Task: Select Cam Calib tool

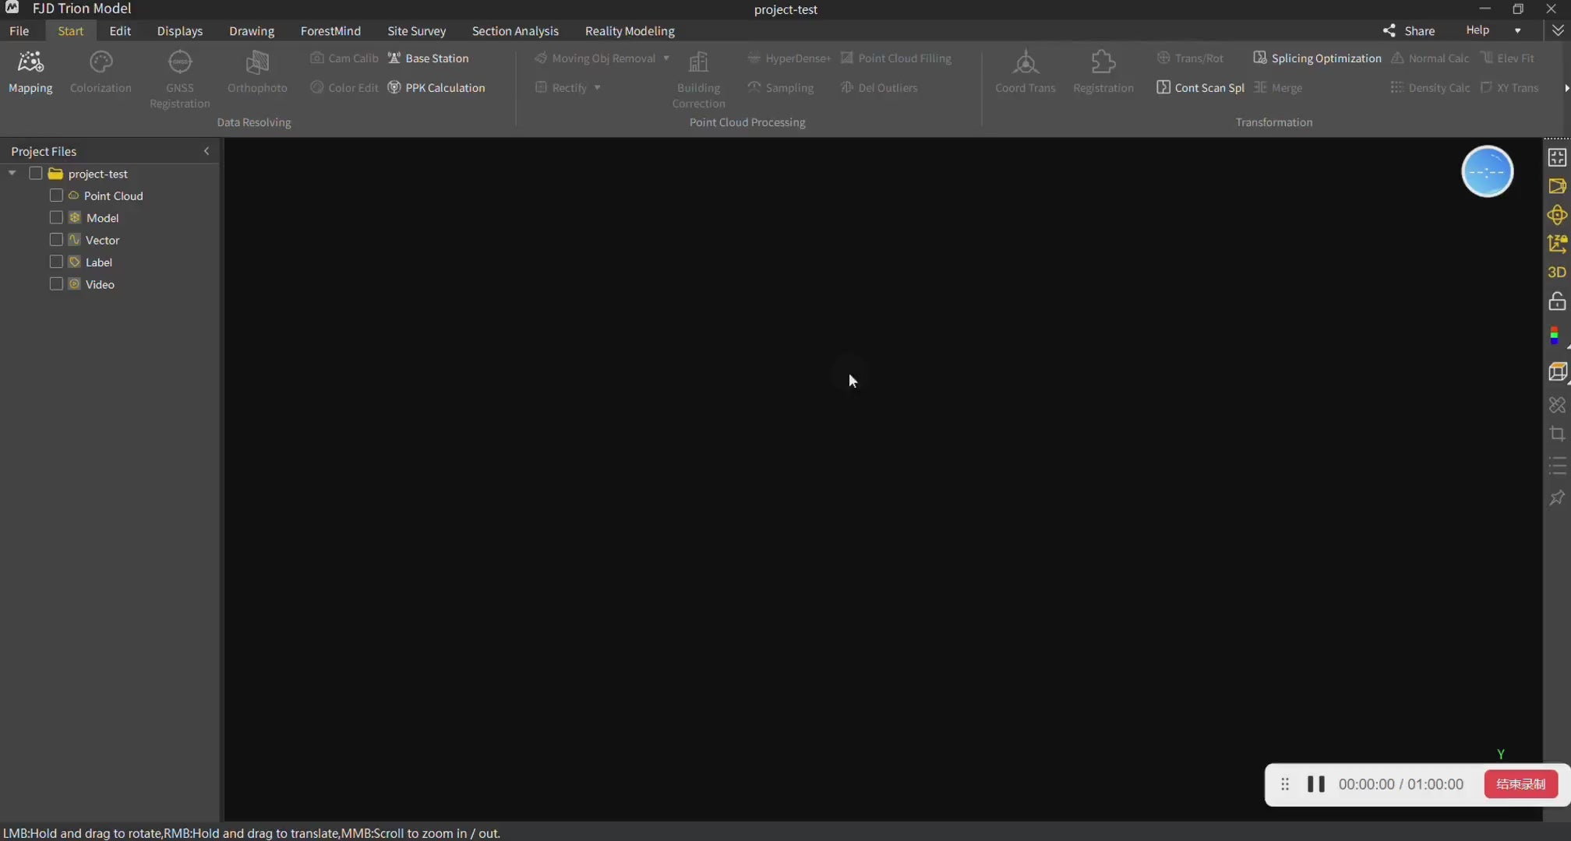Action: coord(344,58)
